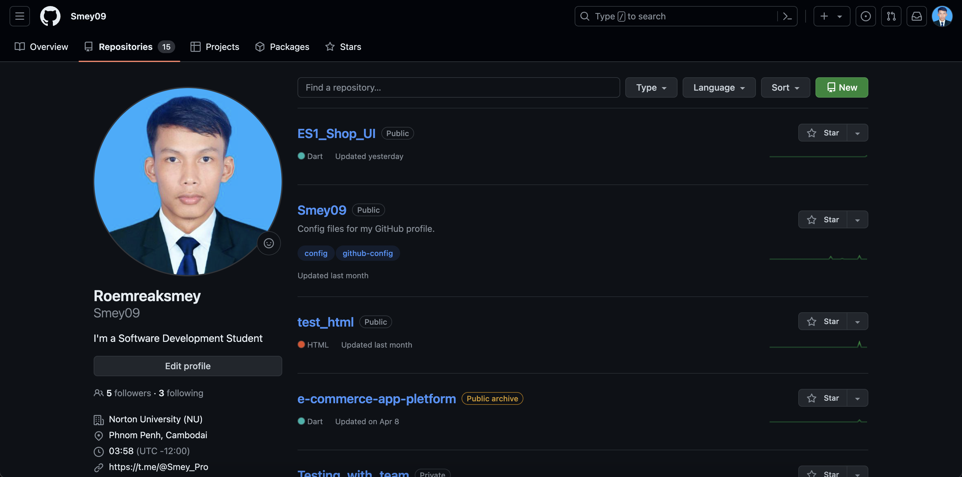Screen dimensions: 962x477
Task: Switch to the Overview tab
Action: click(x=41, y=47)
